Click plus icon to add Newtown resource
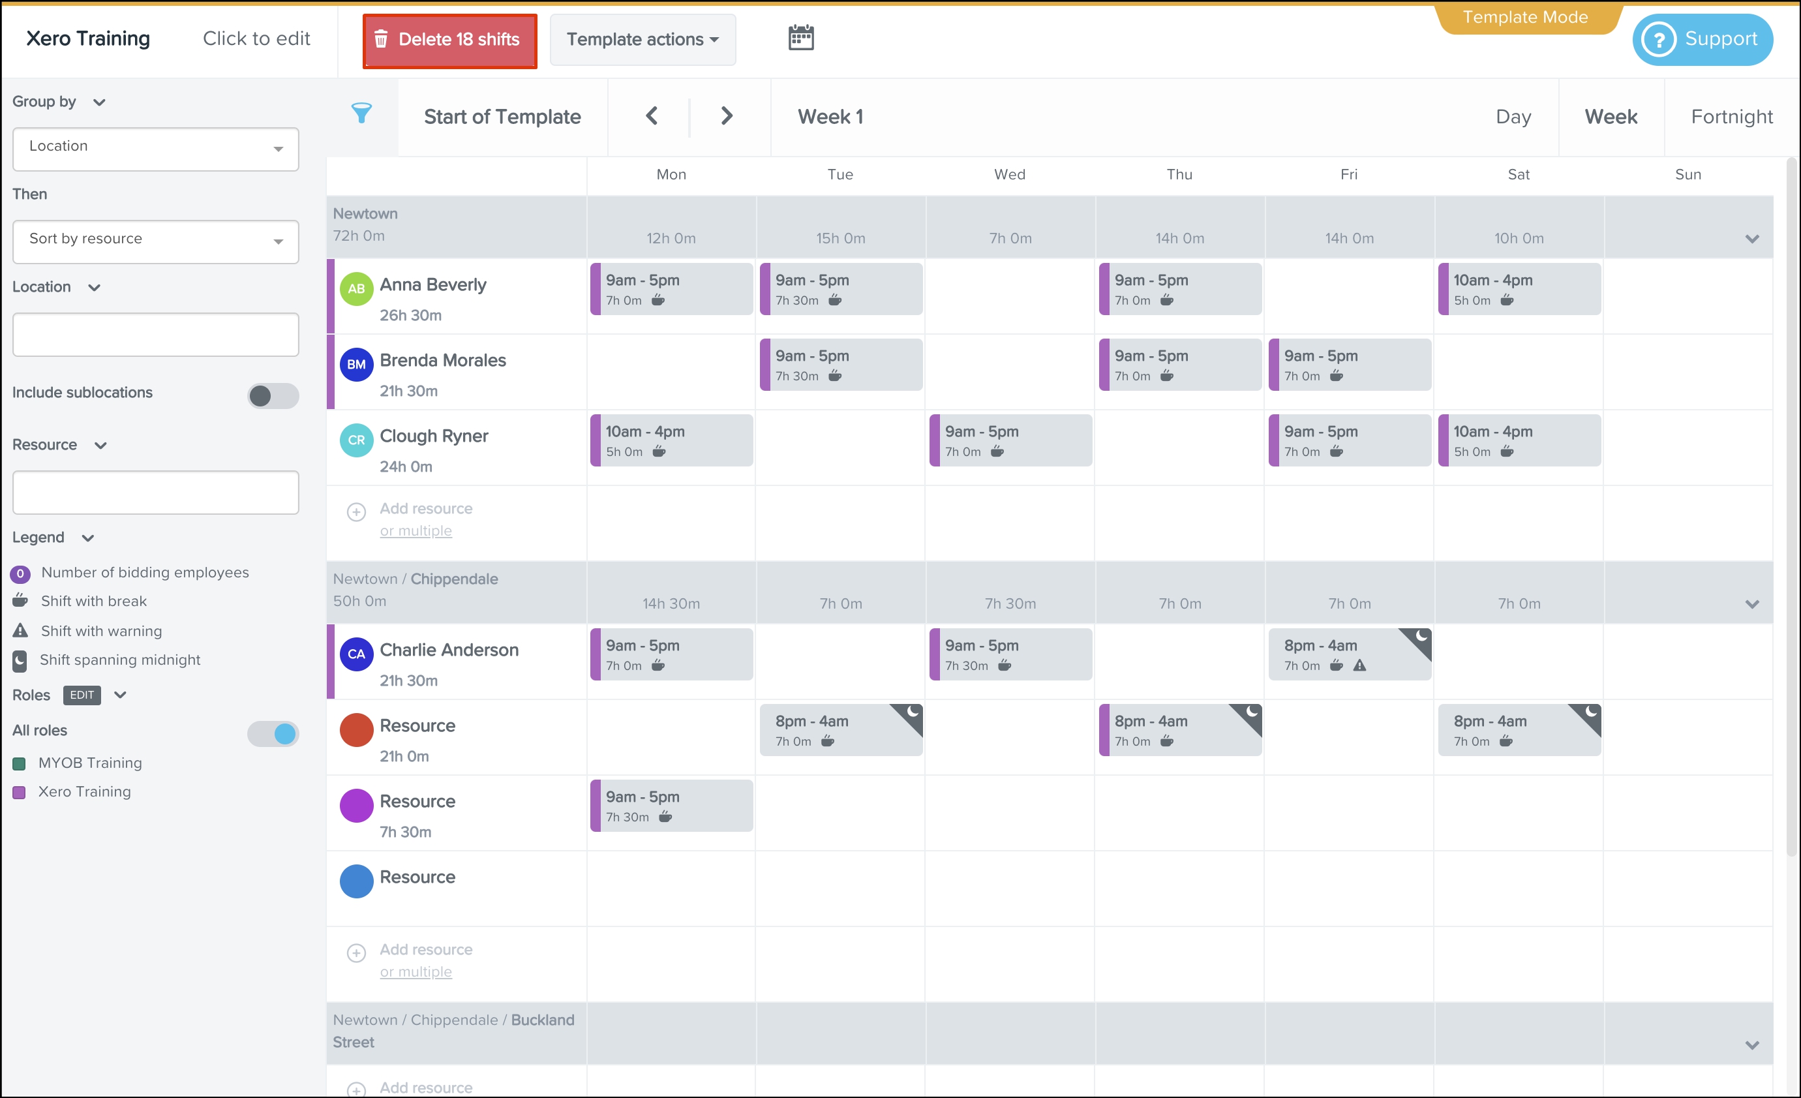 tap(356, 511)
